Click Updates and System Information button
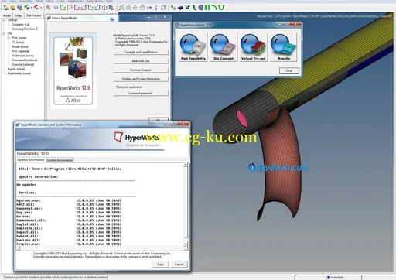The width and height of the screenshot is (396, 280). click(x=141, y=79)
